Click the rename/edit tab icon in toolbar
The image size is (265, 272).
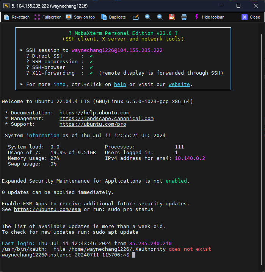[136, 17]
